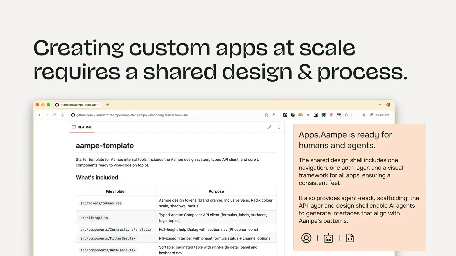Screen dimensions: 456x256
Task: Bookmark the page with the star icon
Action: point(266,115)
